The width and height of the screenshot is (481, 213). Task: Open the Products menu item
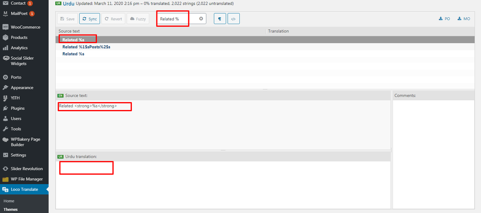click(19, 38)
